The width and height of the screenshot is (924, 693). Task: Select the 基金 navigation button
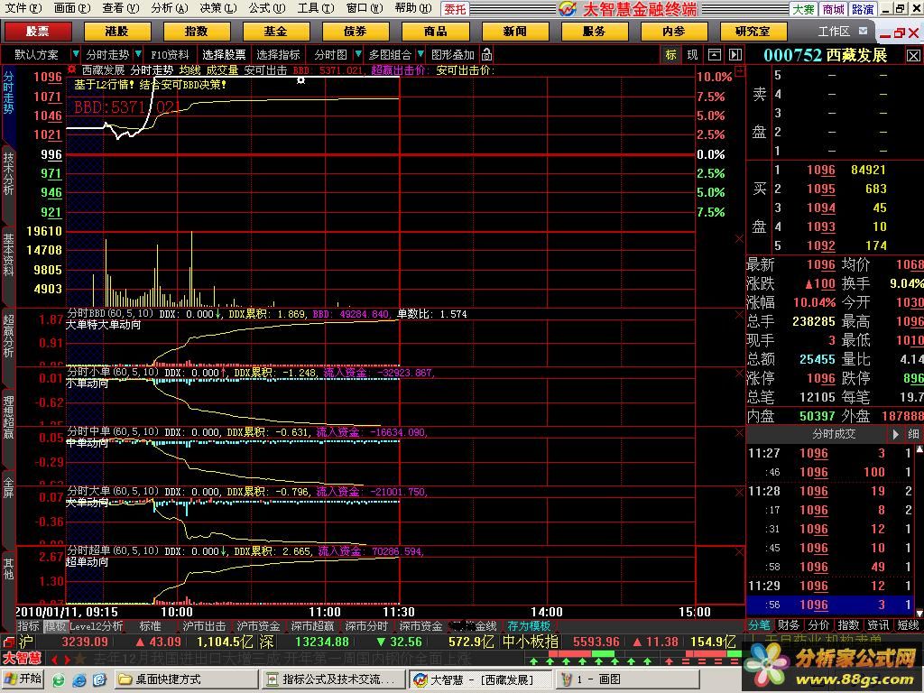click(276, 32)
